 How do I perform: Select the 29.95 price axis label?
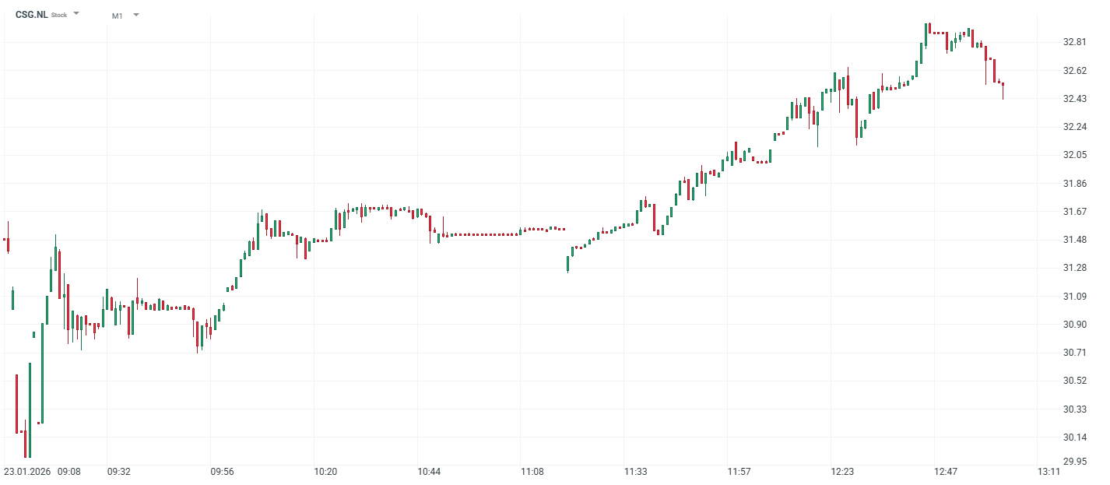[1075, 462]
